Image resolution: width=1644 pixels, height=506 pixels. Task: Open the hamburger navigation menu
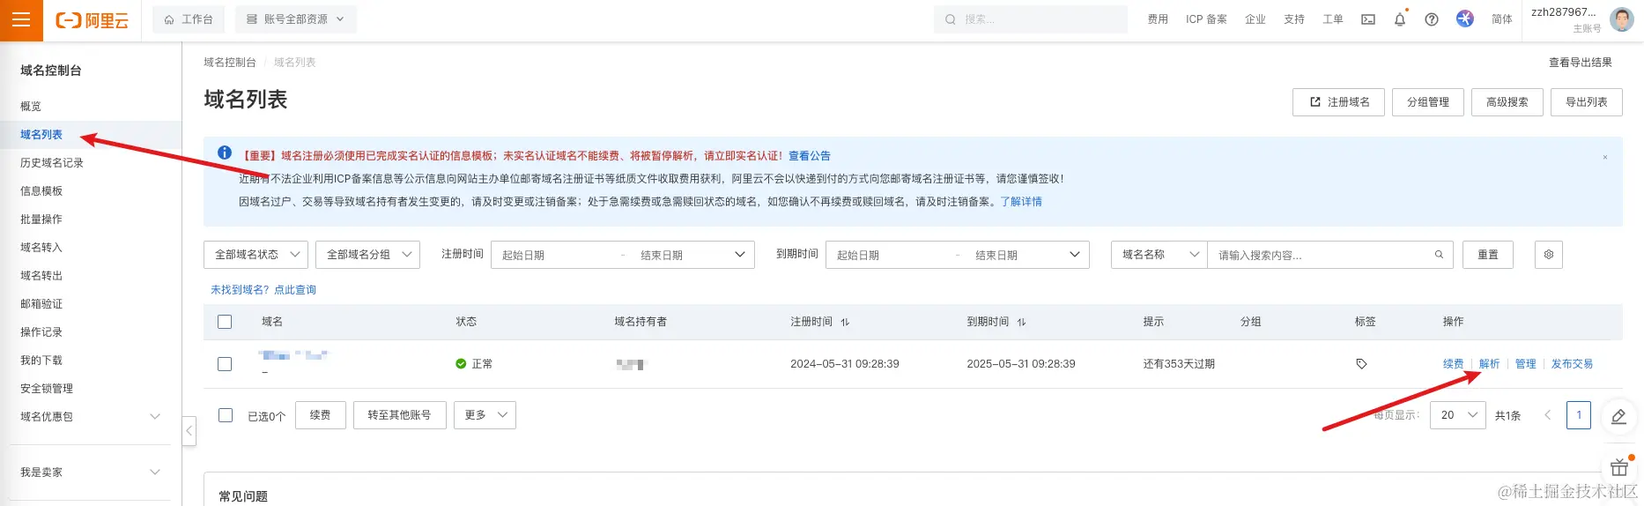click(x=21, y=19)
